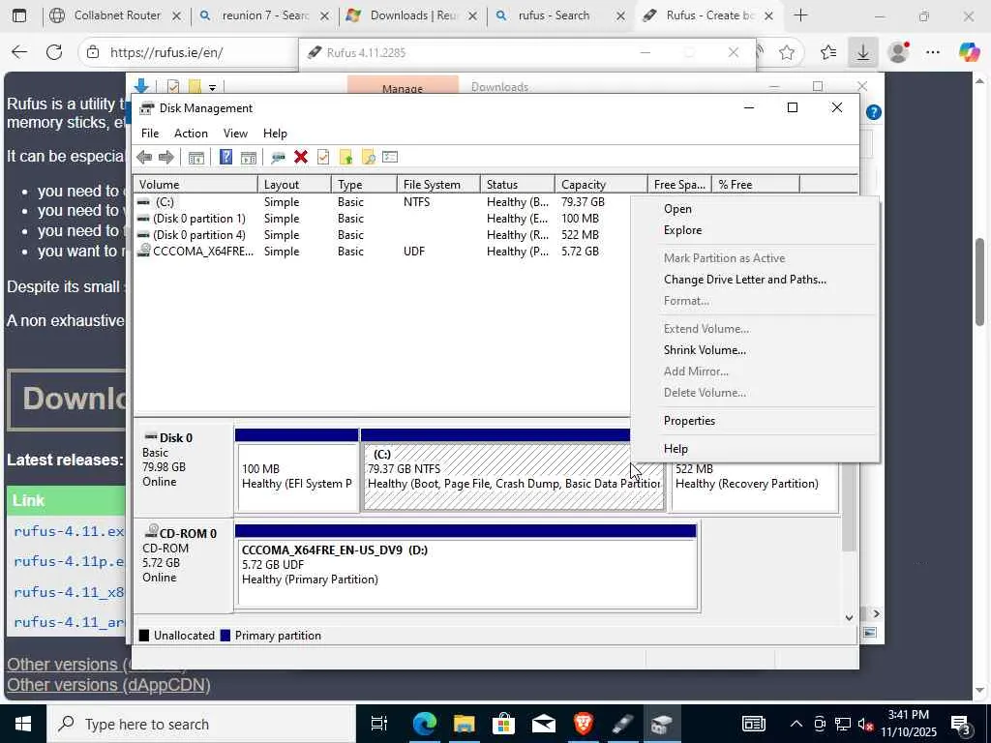Click the Connect/Rescan disks toolbar icon
The width and height of the screenshot is (991, 743).
278,158
